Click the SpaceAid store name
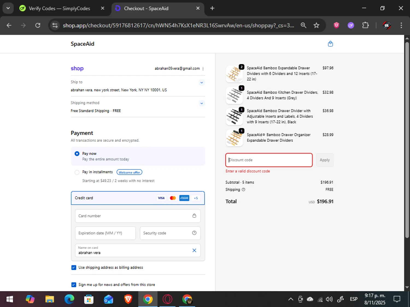410x307 pixels. coord(83,44)
